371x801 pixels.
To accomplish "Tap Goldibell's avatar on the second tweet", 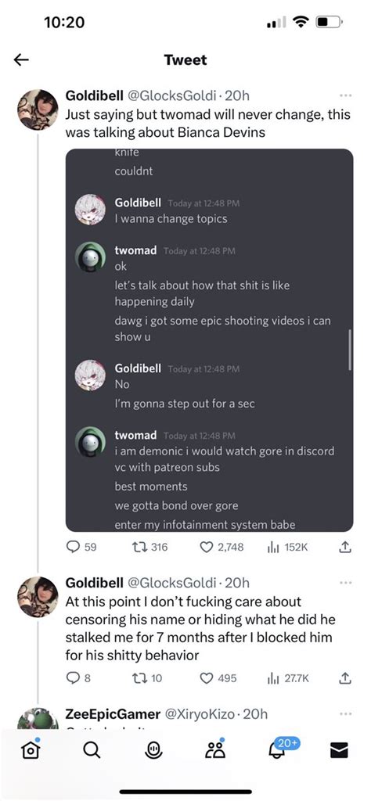I will [x=38, y=597].
